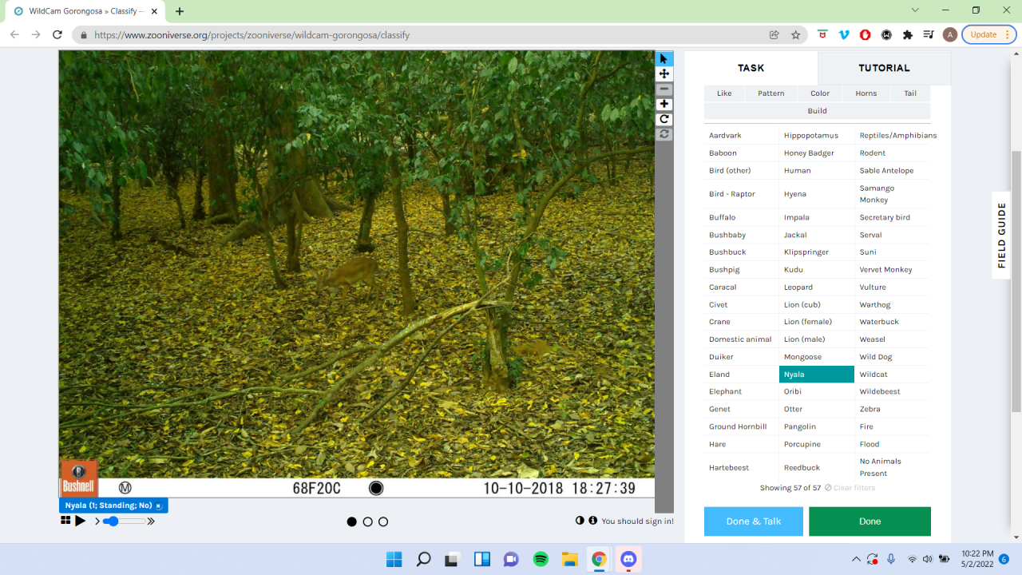Reset the image view
1022x575 pixels.
pyautogui.click(x=664, y=134)
